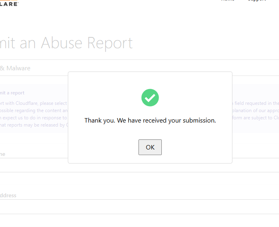Click the Cloudflare logo in the header
Screen dimensions: 279x227
tap(9, 3)
